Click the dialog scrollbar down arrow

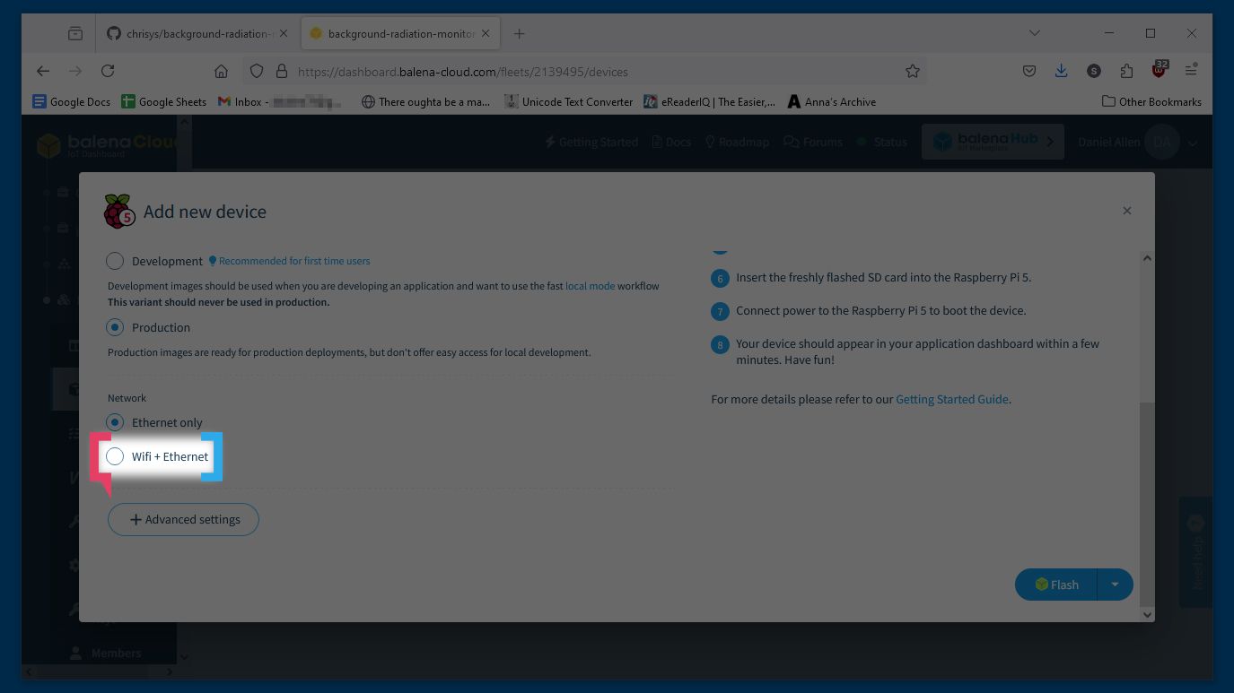pos(1147,615)
